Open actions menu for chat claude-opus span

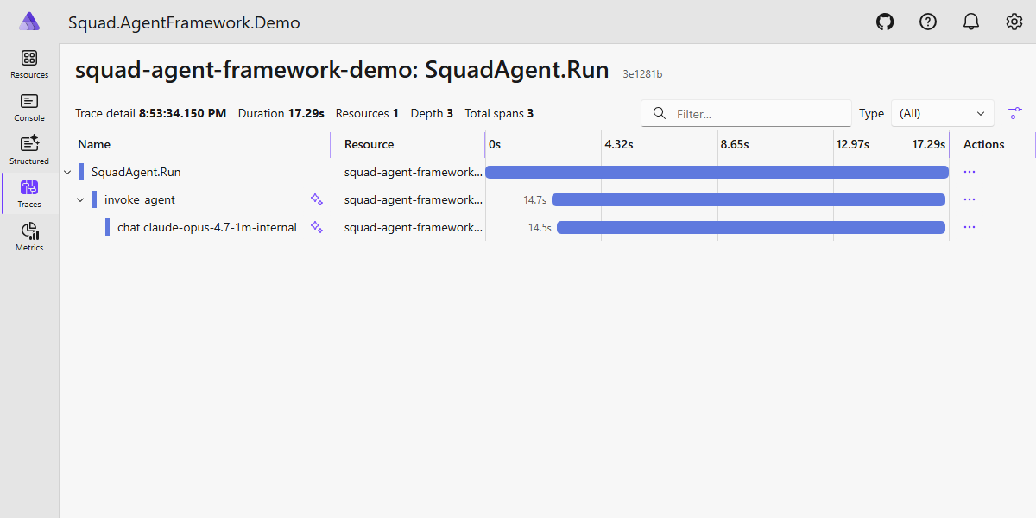(x=970, y=227)
